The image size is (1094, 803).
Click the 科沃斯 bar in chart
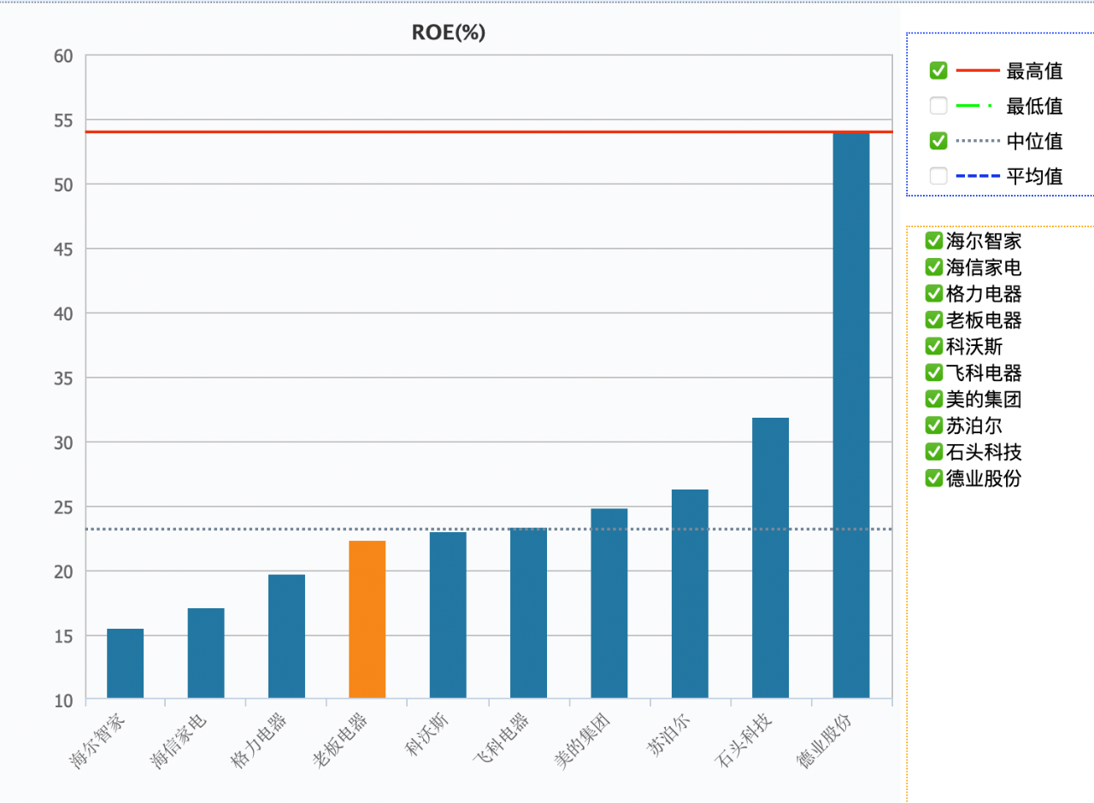coord(448,615)
